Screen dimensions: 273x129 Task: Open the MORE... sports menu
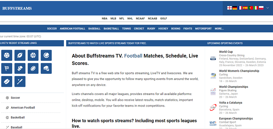tap(219, 29)
